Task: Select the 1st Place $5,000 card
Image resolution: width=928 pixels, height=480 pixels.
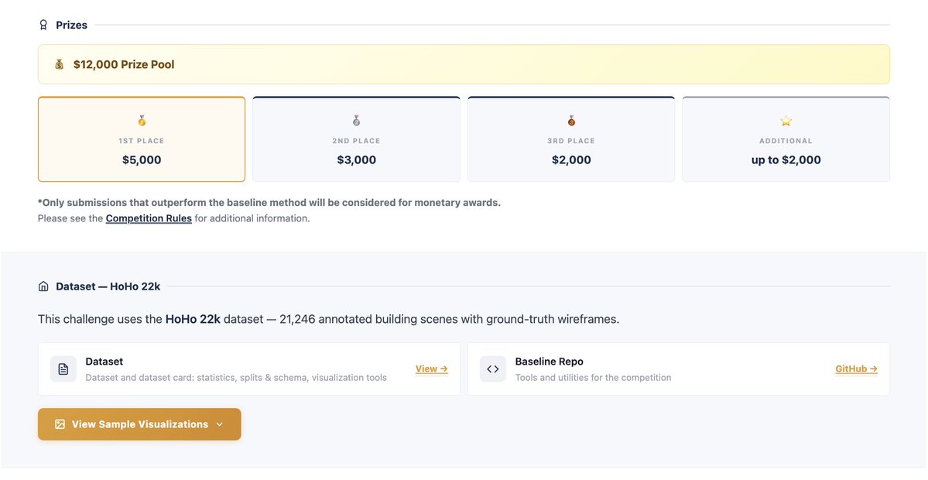Action: pyautogui.click(x=142, y=139)
